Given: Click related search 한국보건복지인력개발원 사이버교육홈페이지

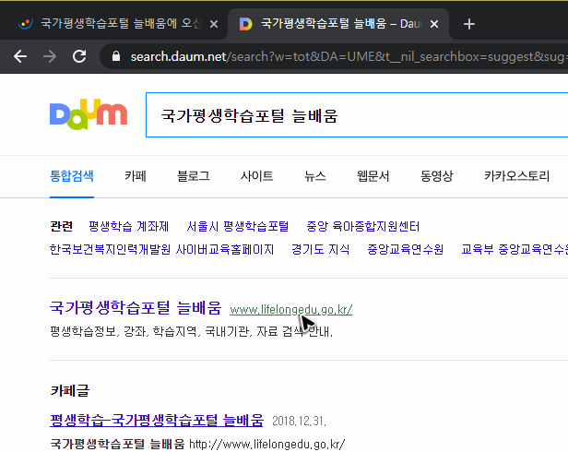Looking at the screenshot, I should click(161, 249).
